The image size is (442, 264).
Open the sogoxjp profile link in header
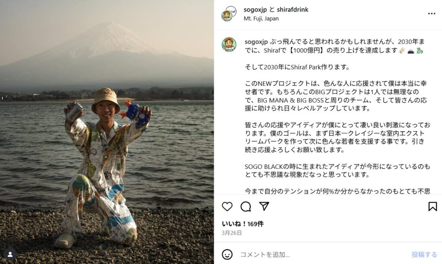[x=255, y=9]
